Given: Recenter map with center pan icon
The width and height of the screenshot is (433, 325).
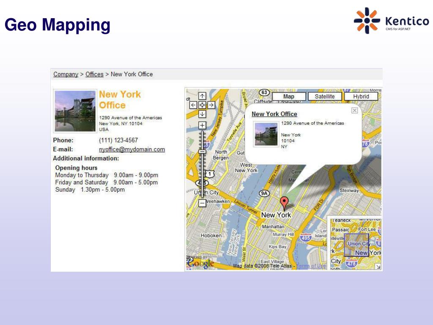Looking at the screenshot, I should coord(202,105).
